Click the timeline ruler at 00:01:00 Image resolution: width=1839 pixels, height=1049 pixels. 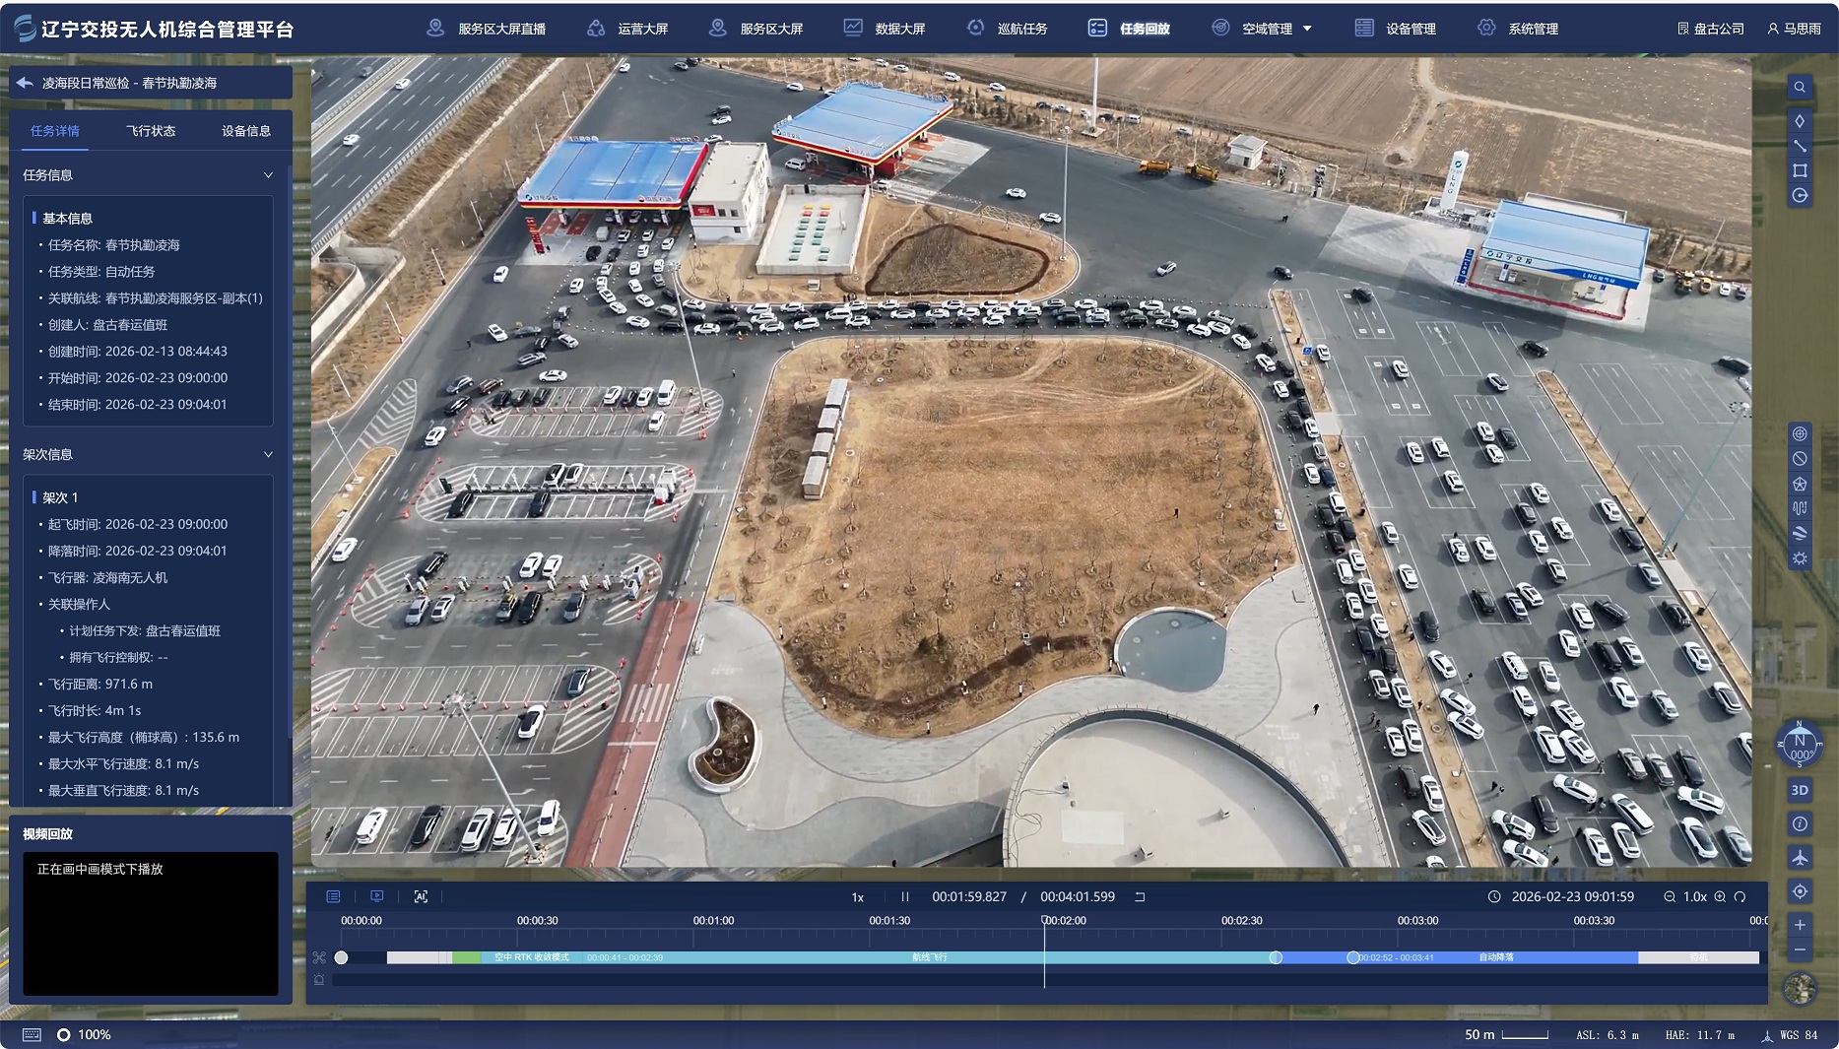(x=713, y=921)
